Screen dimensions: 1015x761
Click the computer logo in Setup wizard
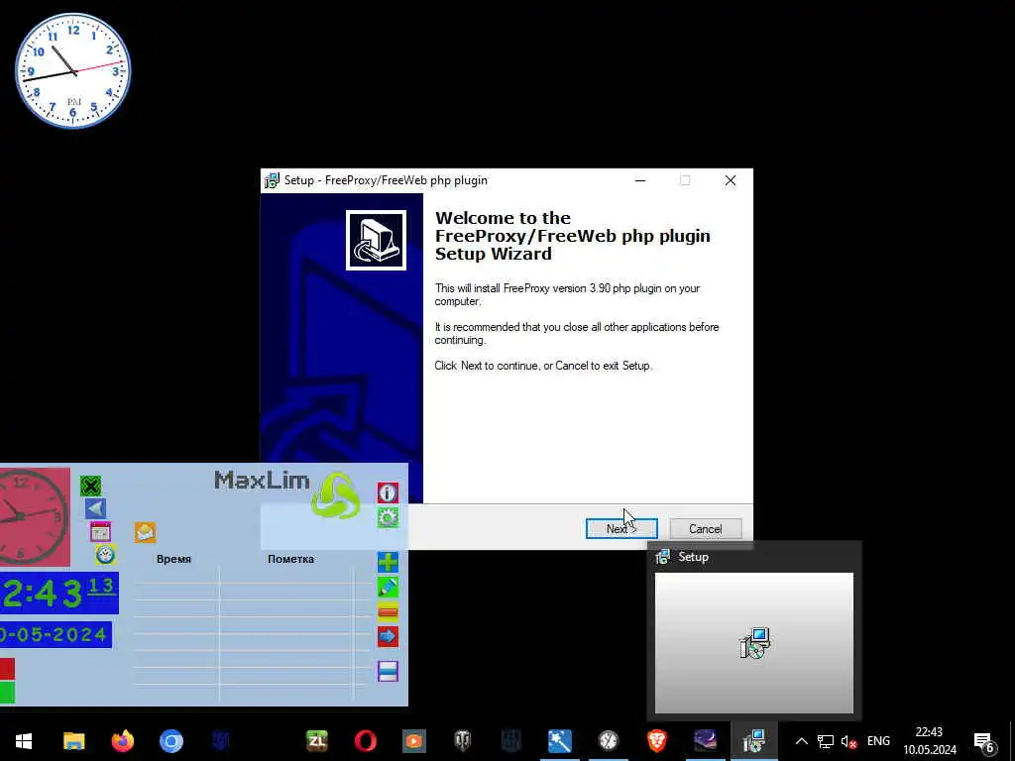(376, 240)
